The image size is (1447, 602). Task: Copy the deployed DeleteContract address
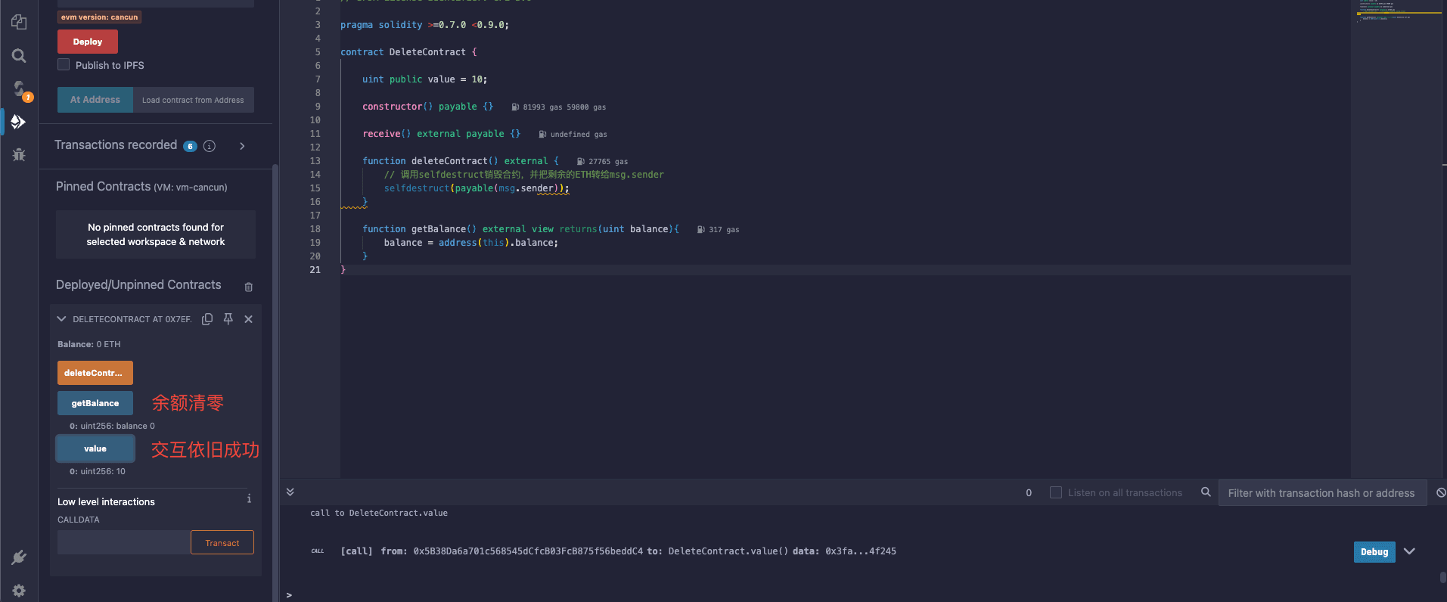[207, 319]
